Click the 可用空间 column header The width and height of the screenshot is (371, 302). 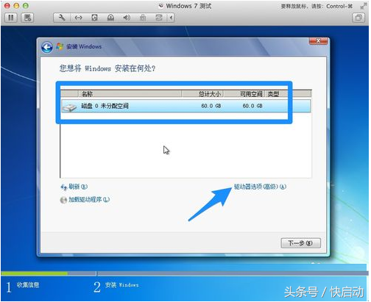244,94
